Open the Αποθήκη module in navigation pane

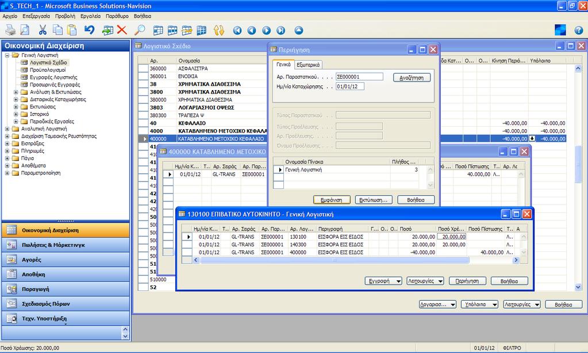(x=66, y=274)
